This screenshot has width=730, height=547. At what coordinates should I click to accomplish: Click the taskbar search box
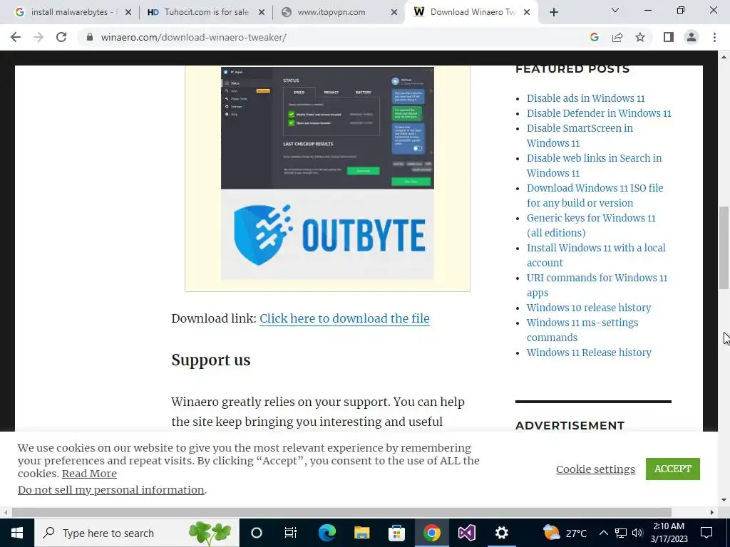coord(136,533)
